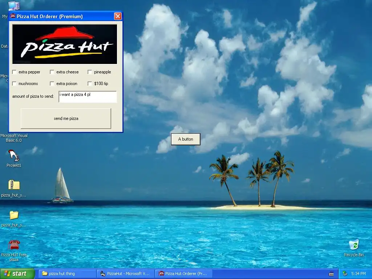
Task: Click the amount of pizza text field
Action: tap(88, 97)
